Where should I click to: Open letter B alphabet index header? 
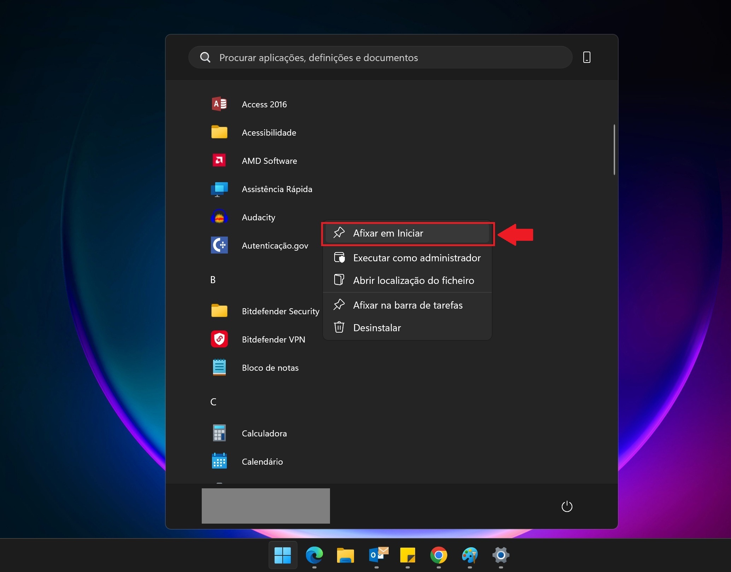tap(213, 280)
